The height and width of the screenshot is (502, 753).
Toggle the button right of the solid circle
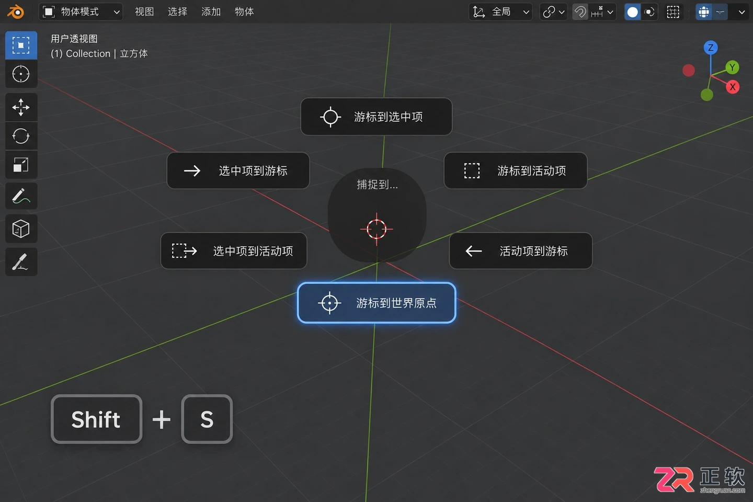click(x=649, y=12)
